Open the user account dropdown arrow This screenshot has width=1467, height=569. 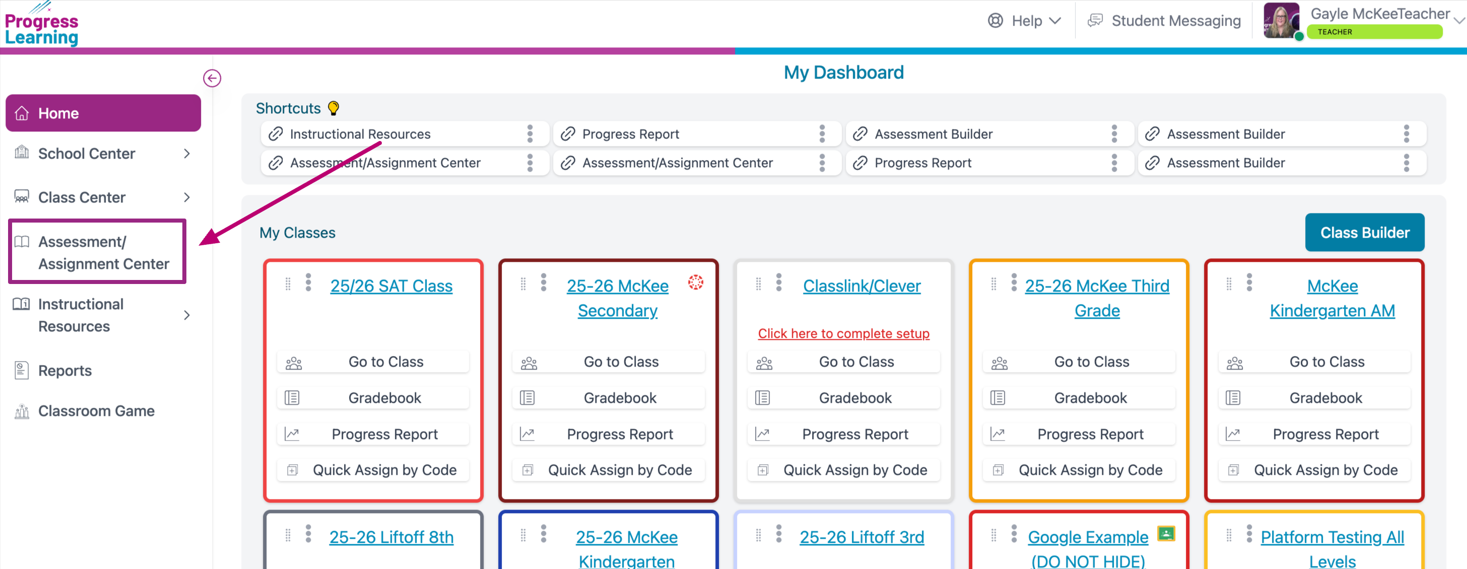pos(1459,20)
